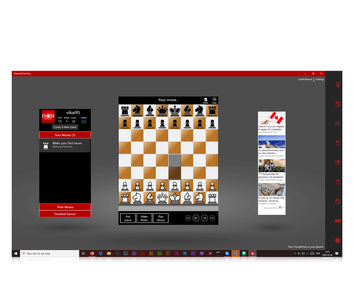Step forward one move using arrow control
The image size is (353, 289).
(204, 218)
